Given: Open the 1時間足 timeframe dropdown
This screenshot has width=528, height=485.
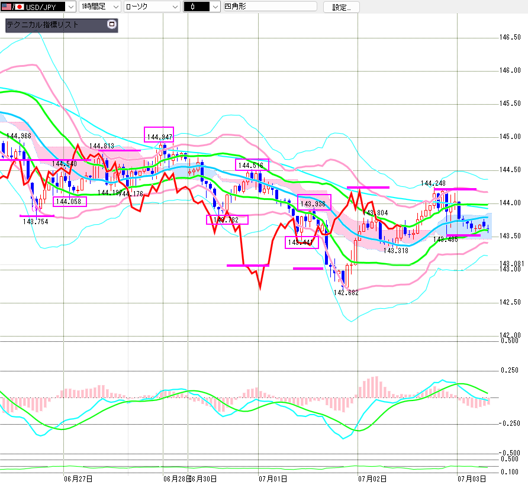Looking at the screenshot, I should click(99, 7).
